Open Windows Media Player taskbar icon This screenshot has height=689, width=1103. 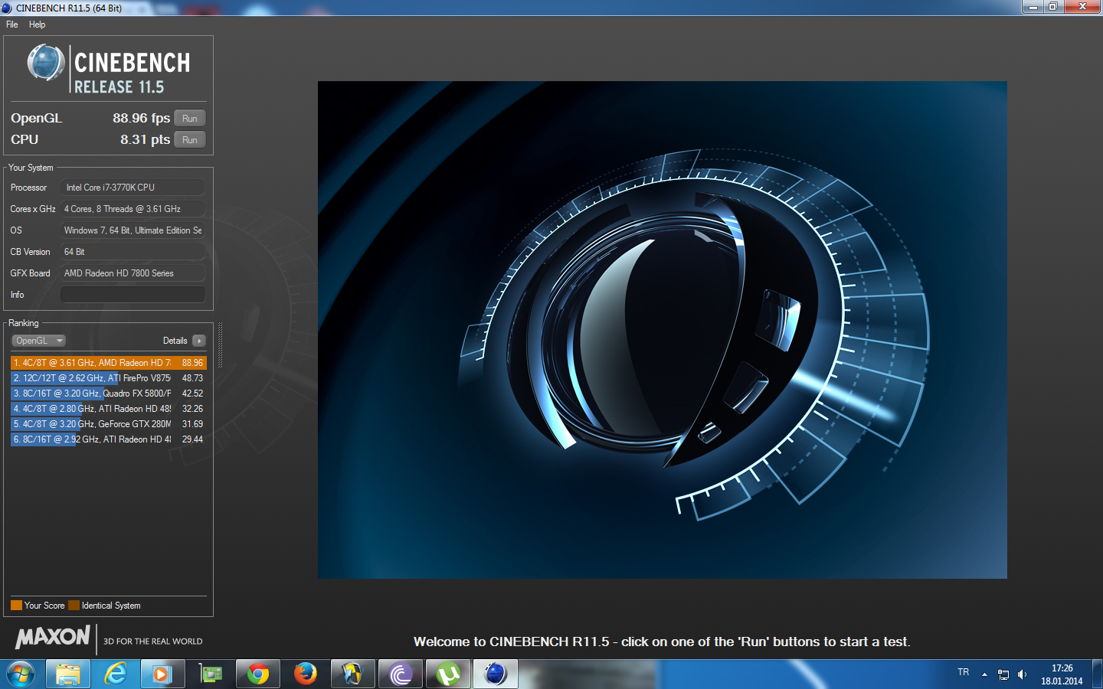pyautogui.click(x=162, y=674)
